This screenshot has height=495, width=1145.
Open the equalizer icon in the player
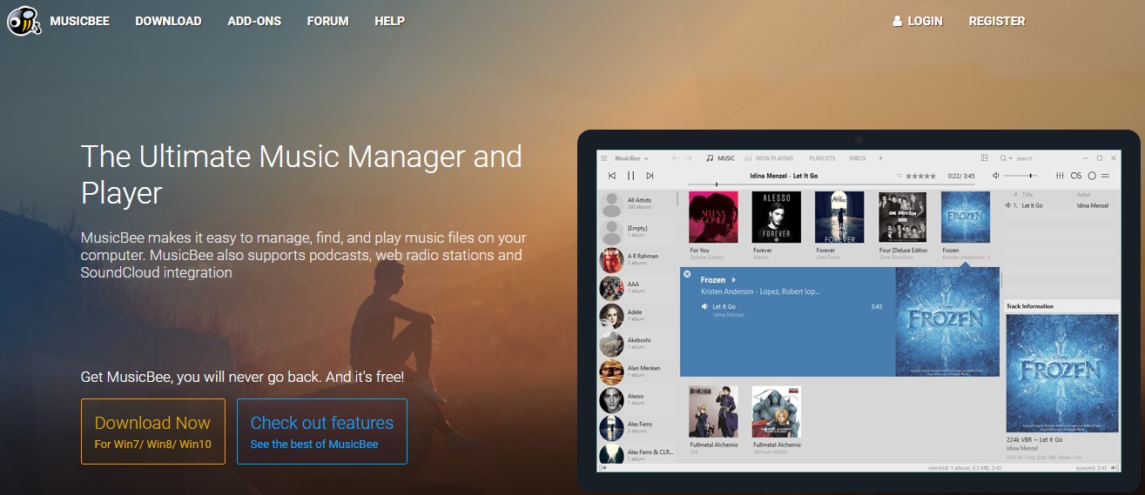pyautogui.click(x=1059, y=176)
